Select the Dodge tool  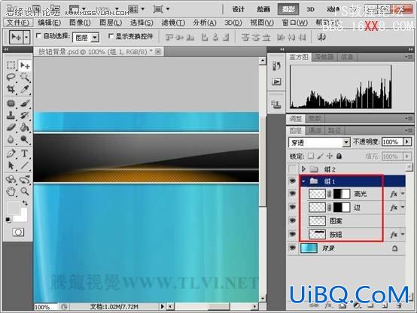click(25, 139)
